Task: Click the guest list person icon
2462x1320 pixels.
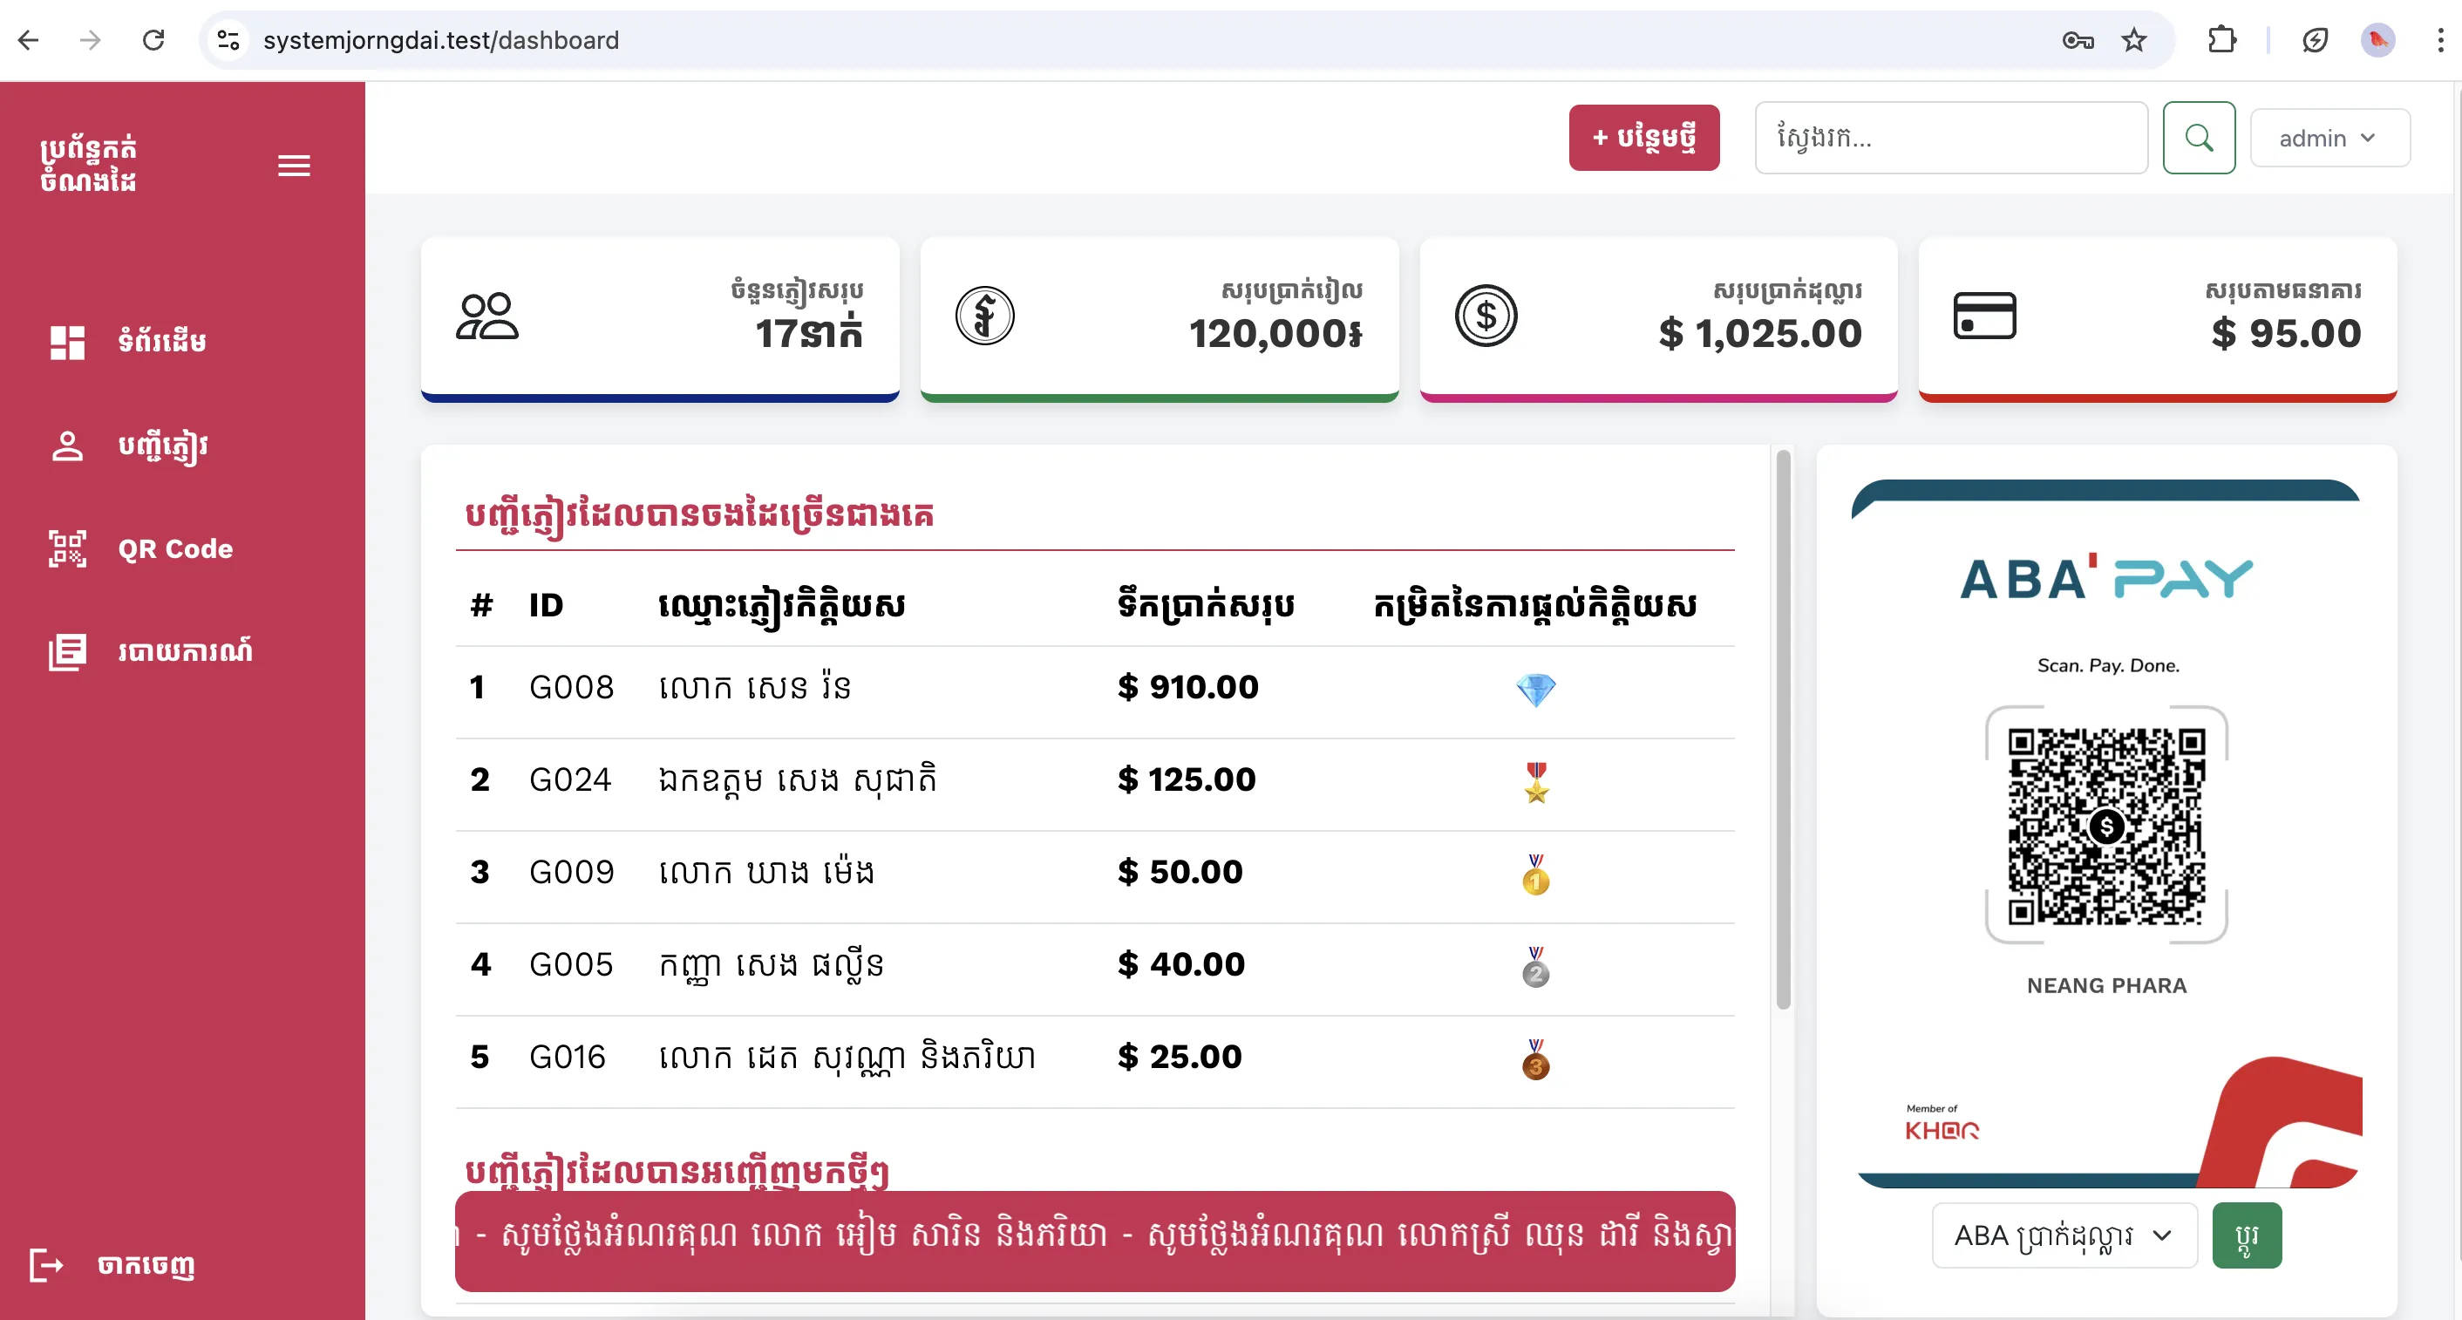Action: coord(67,446)
